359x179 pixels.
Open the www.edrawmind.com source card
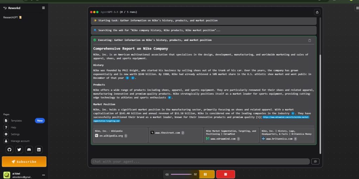(x=231, y=135)
